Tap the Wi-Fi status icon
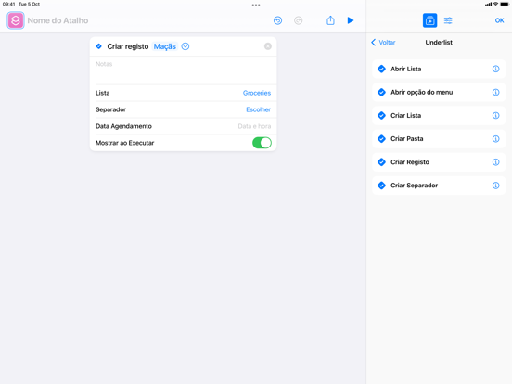The width and height of the screenshot is (512, 384). (x=495, y=5)
